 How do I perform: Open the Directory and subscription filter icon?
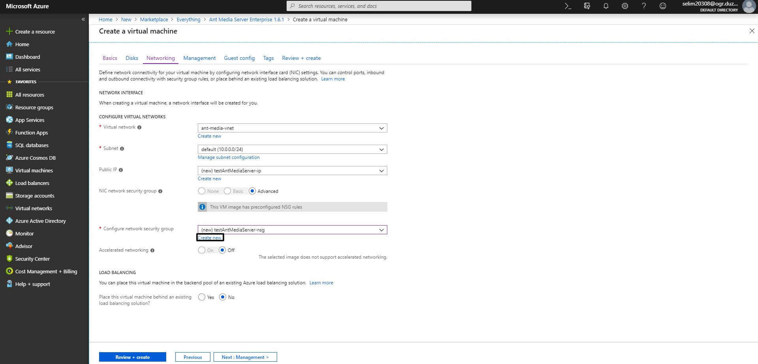(587, 6)
